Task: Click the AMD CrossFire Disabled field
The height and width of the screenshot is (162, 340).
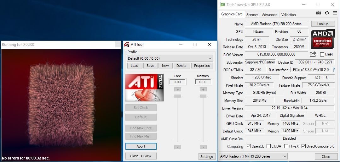Action: (x=290, y=138)
